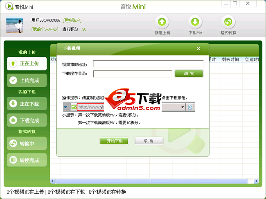Click status text 0个视频正在上传
266x199 pixels.
point(25,192)
